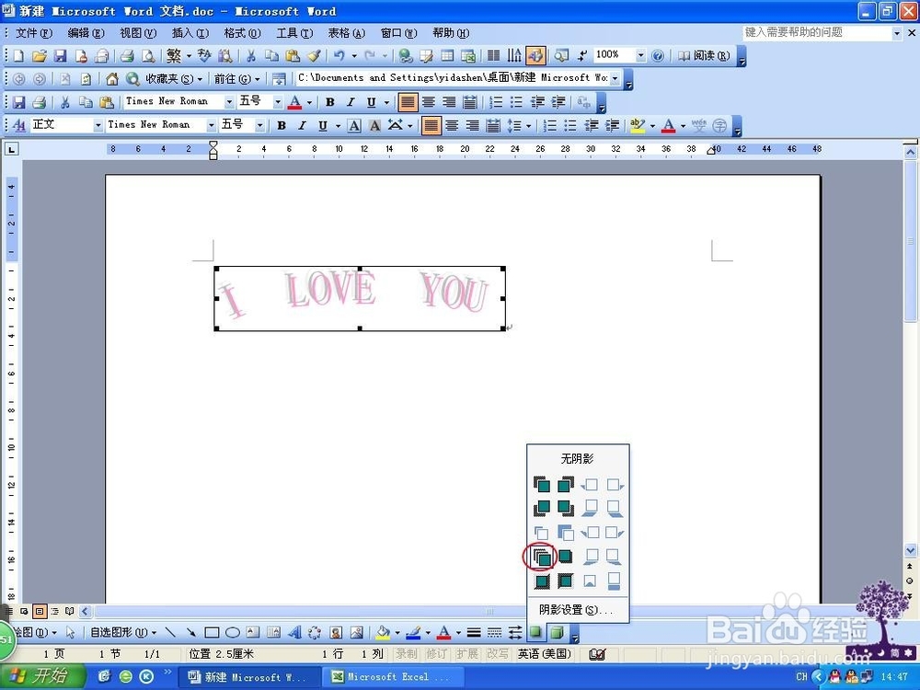The height and width of the screenshot is (690, 920).
Task: Open the Styles and Formatting pane icon
Action: point(18,125)
